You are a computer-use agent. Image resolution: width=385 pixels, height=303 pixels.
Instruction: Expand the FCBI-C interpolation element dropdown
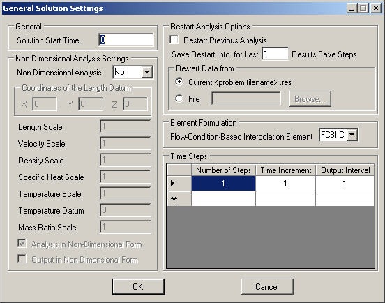click(x=352, y=135)
